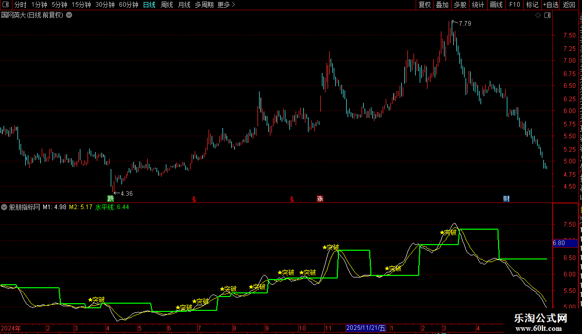Select the 30分钟 period tab

click(105, 5)
